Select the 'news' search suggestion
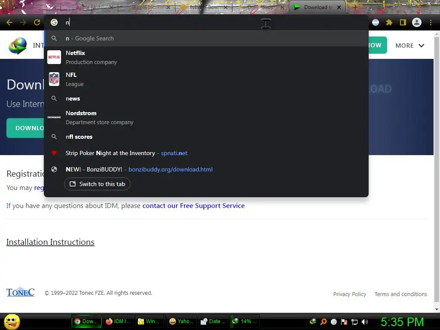Screen dimensions: 440x330 [206, 98]
